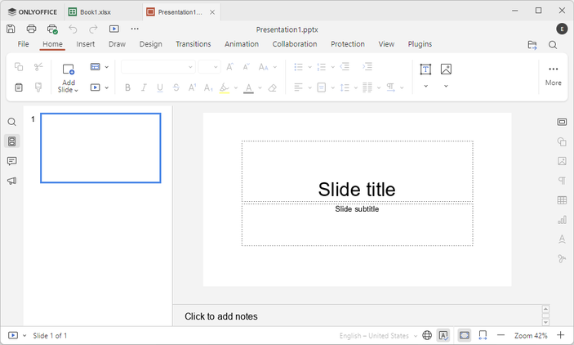The image size is (574, 345).
Task: Open the File menu tab
Action: pos(23,44)
